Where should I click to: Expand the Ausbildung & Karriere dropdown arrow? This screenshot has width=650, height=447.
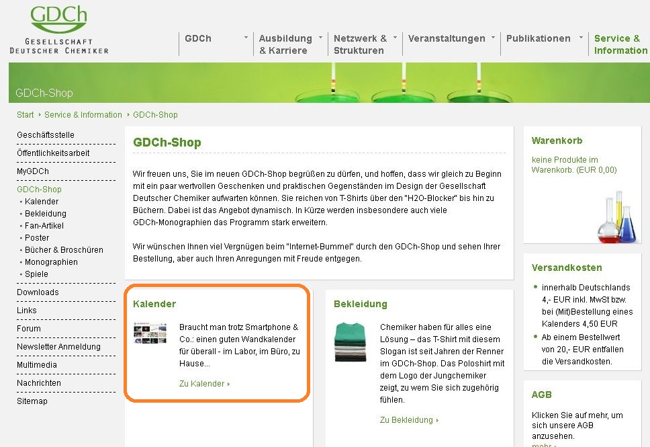click(320, 38)
